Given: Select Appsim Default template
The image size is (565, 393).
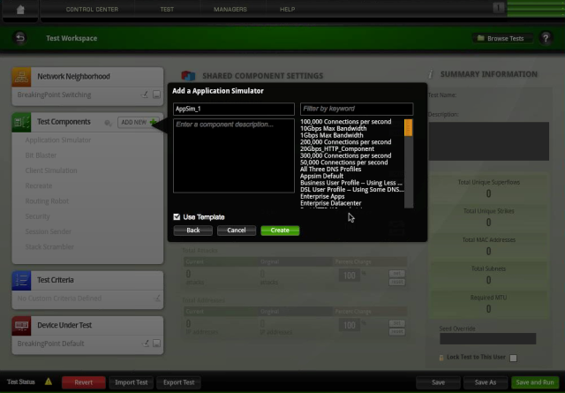Looking at the screenshot, I should [321, 176].
